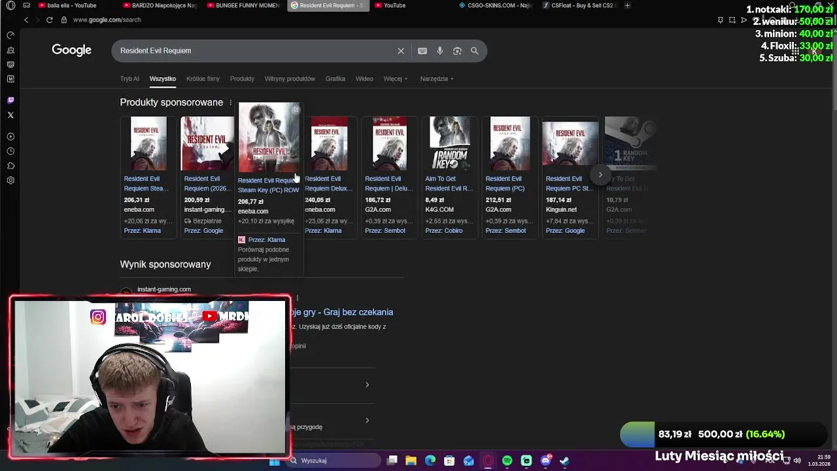Screen dimensions: 837x471
Task: Go back with the browser back arrow
Action: 26,20
